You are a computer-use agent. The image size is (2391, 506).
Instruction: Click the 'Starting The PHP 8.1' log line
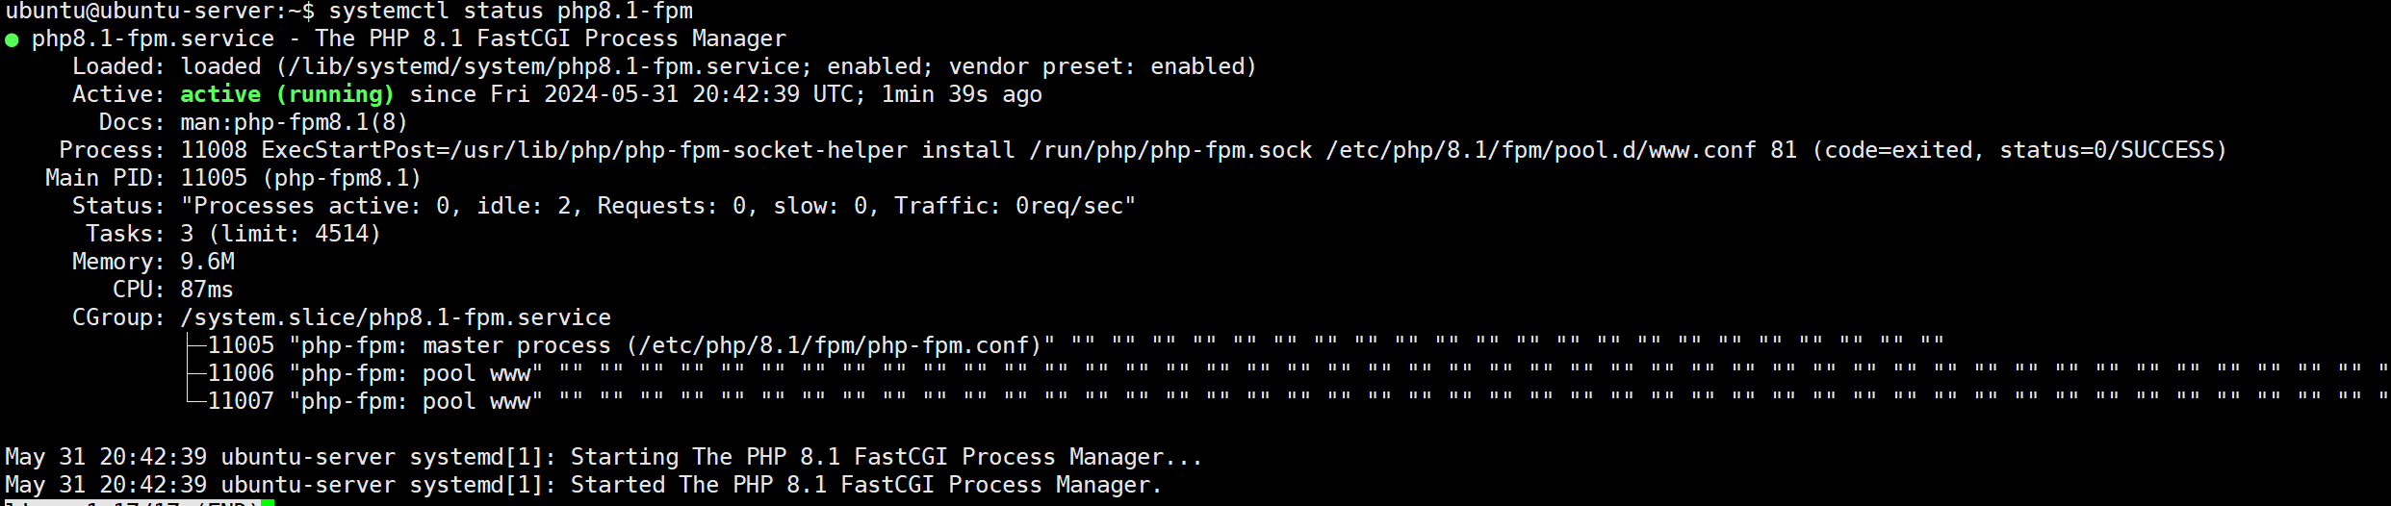603,457
